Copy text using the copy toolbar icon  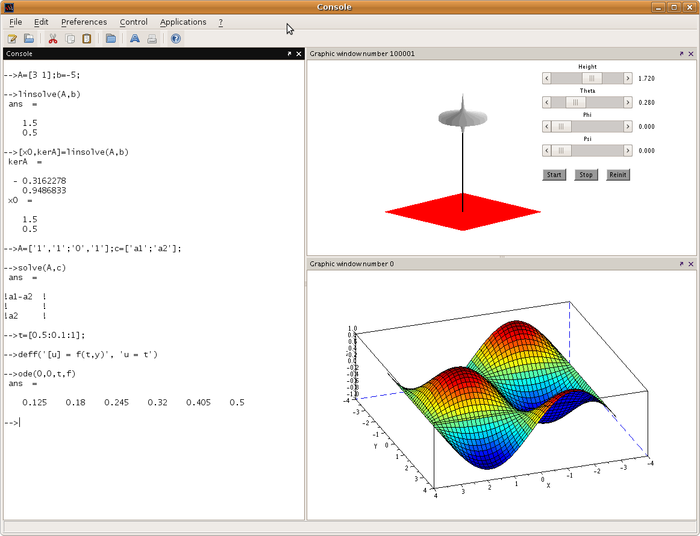pos(69,38)
